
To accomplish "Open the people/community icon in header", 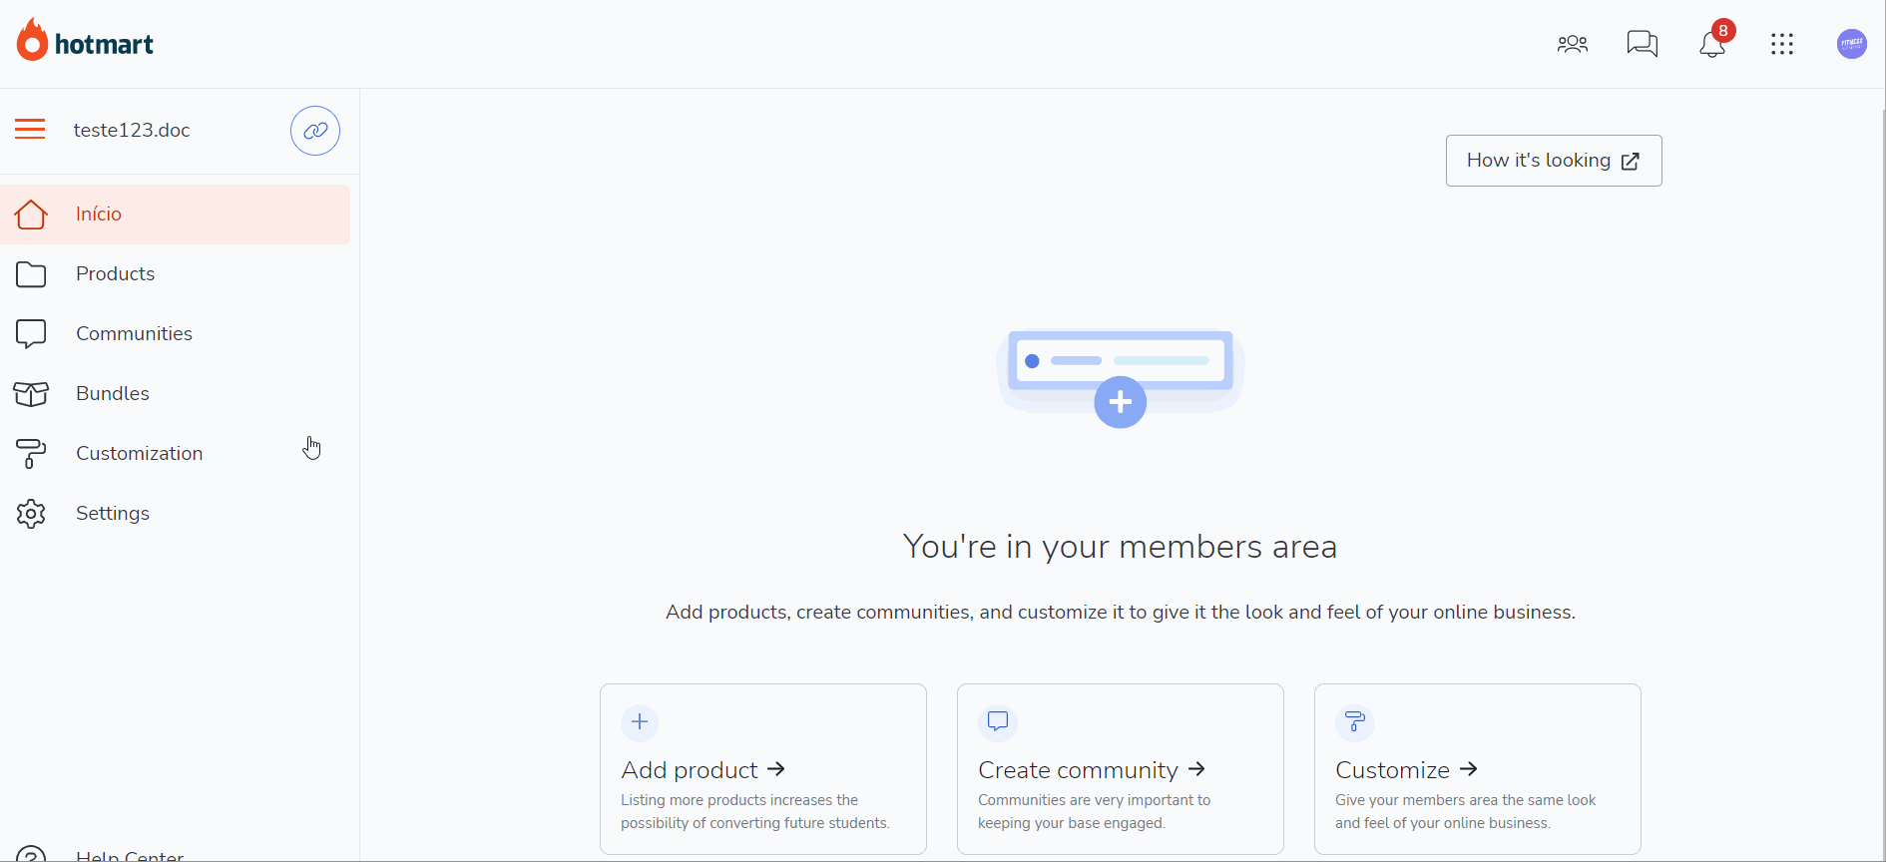I will [1573, 44].
